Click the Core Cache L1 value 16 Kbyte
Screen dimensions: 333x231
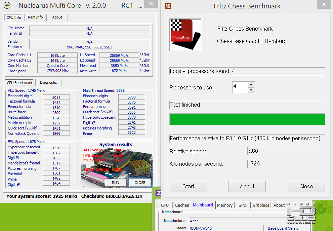click(x=57, y=55)
